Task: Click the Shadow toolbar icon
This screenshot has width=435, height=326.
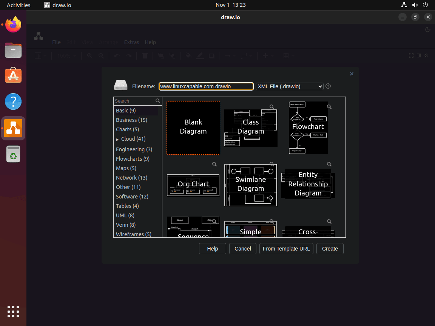Action: pos(211,55)
